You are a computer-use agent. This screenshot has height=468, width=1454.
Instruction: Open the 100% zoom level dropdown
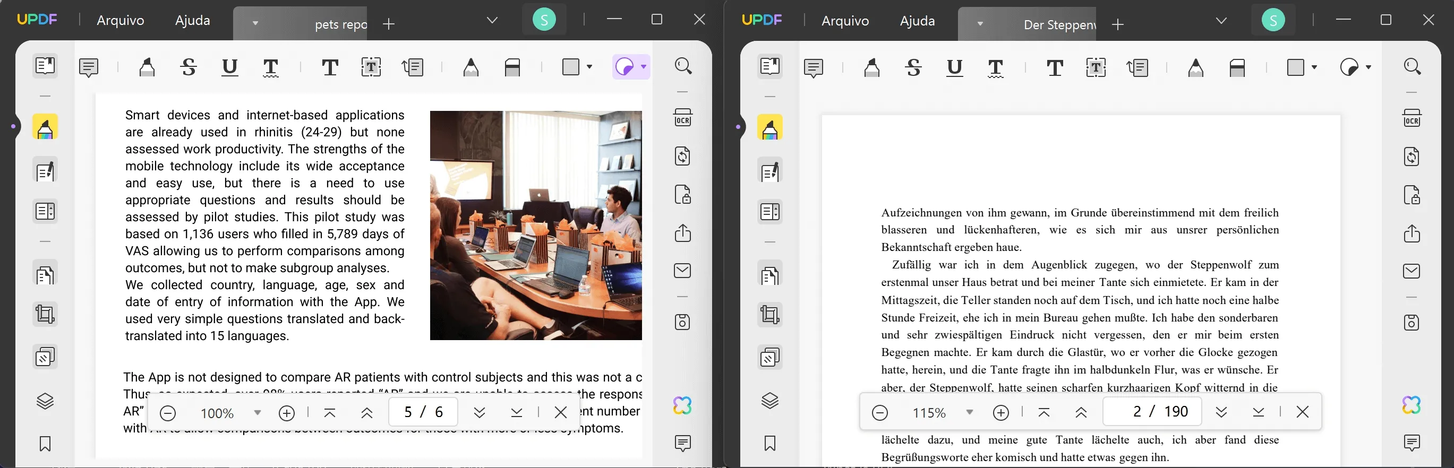tap(258, 413)
